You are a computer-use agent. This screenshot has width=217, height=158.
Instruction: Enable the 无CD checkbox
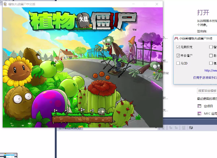[x=178, y=63]
